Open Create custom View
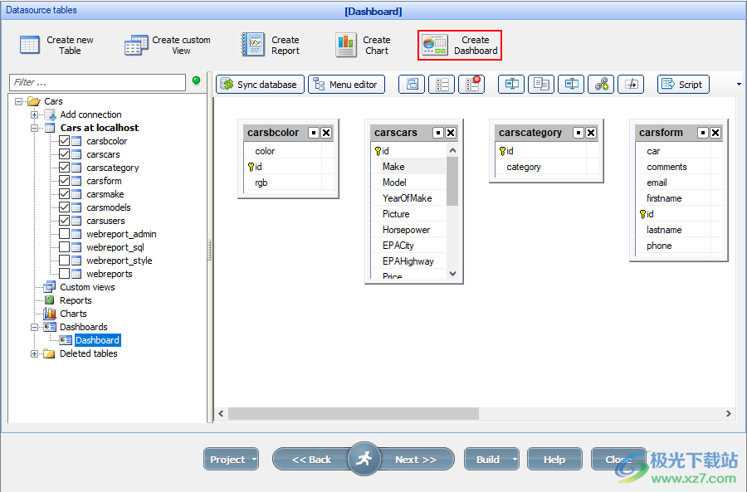747x492 pixels. [136, 46]
